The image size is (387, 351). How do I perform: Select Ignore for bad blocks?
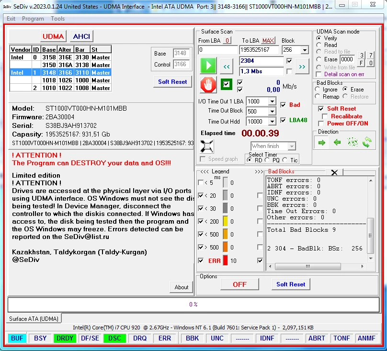point(318,90)
